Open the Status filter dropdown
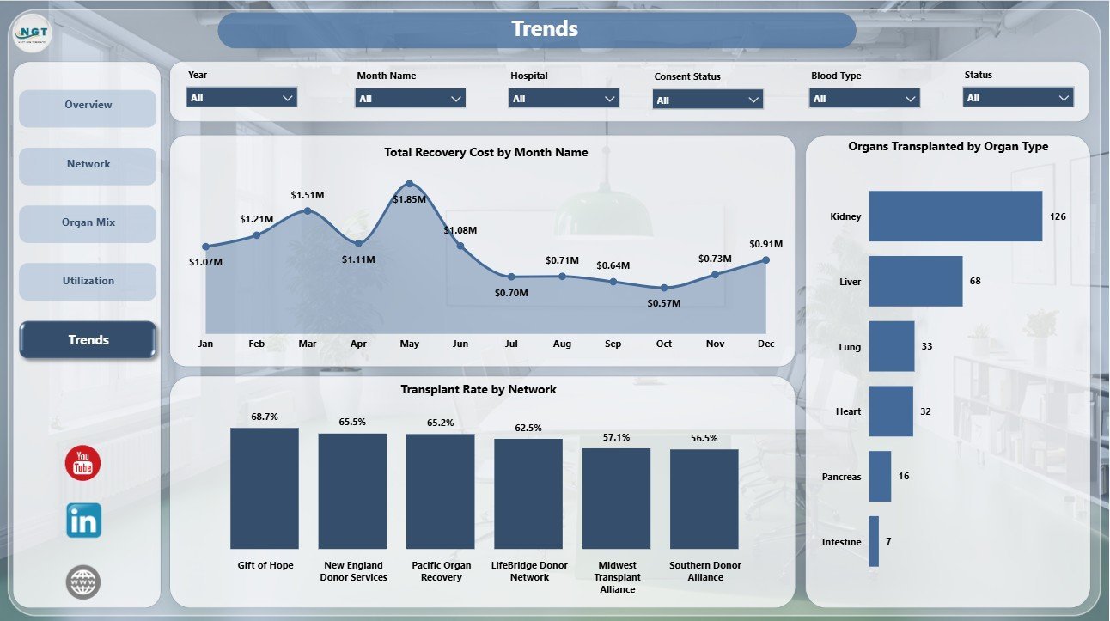 (1018, 98)
